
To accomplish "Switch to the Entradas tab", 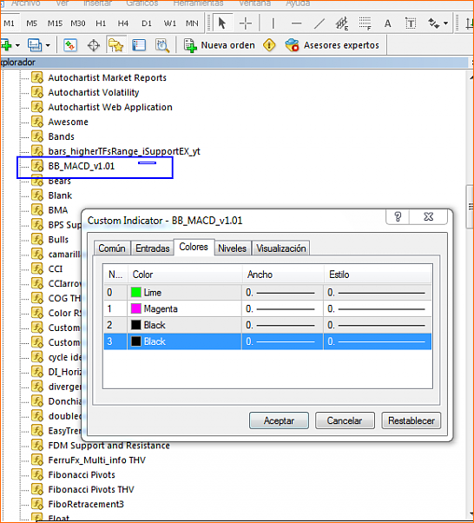I will click(x=152, y=248).
